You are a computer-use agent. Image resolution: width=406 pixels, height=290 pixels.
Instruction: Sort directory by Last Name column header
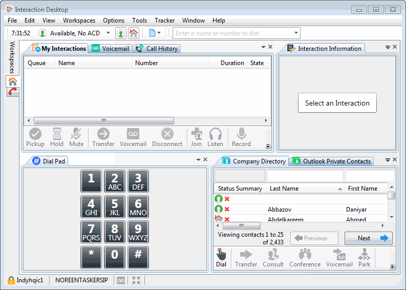click(x=302, y=189)
